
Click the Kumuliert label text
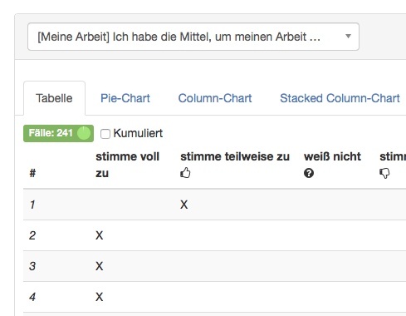pyautogui.click(x=138, y=133)
